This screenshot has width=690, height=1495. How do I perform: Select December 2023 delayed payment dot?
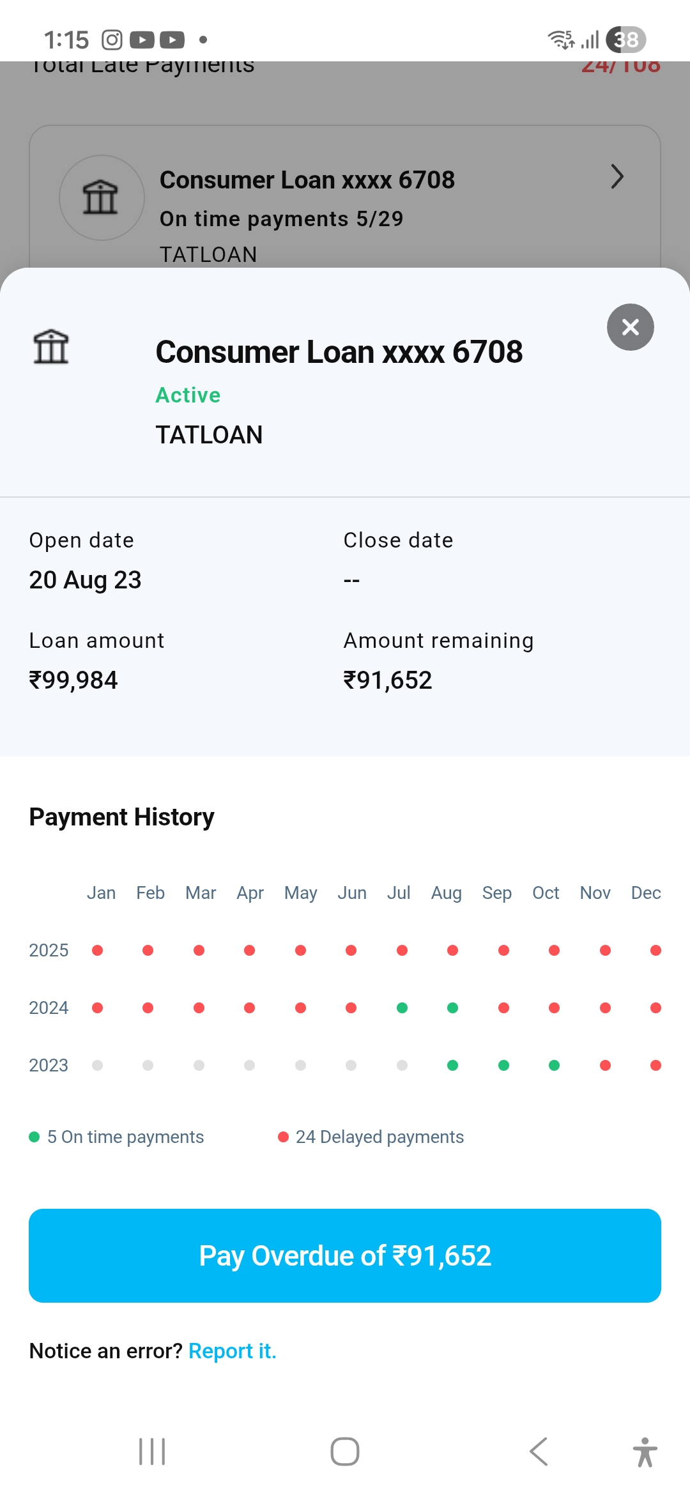[x=655, y=1065]
